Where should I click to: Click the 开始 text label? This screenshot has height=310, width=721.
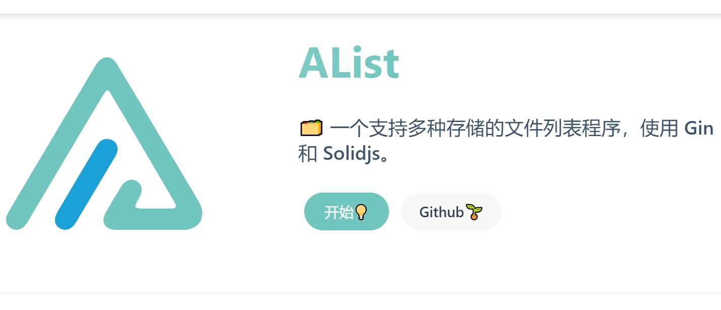(x=339, y=212)
